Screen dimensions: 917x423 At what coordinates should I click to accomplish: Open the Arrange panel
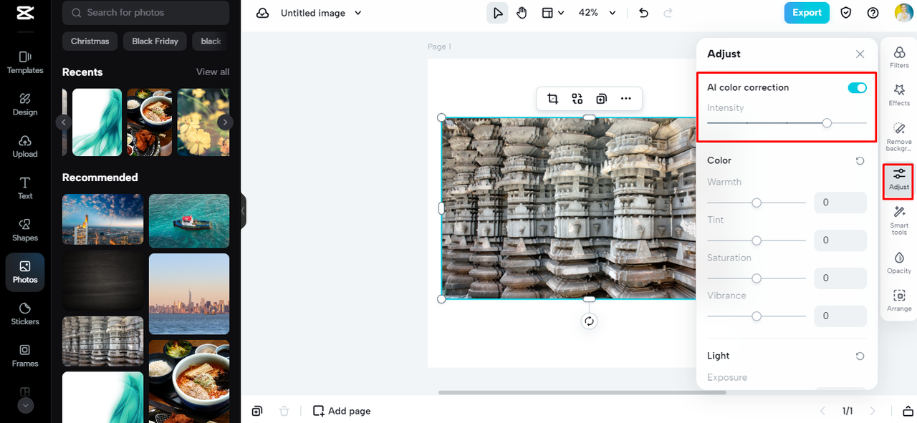899,300
